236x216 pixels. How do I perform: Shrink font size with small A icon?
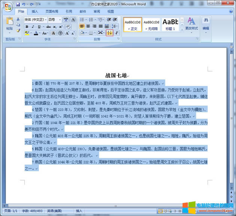coord(73,33)
